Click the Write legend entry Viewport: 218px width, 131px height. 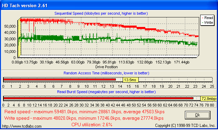(207, 23)
